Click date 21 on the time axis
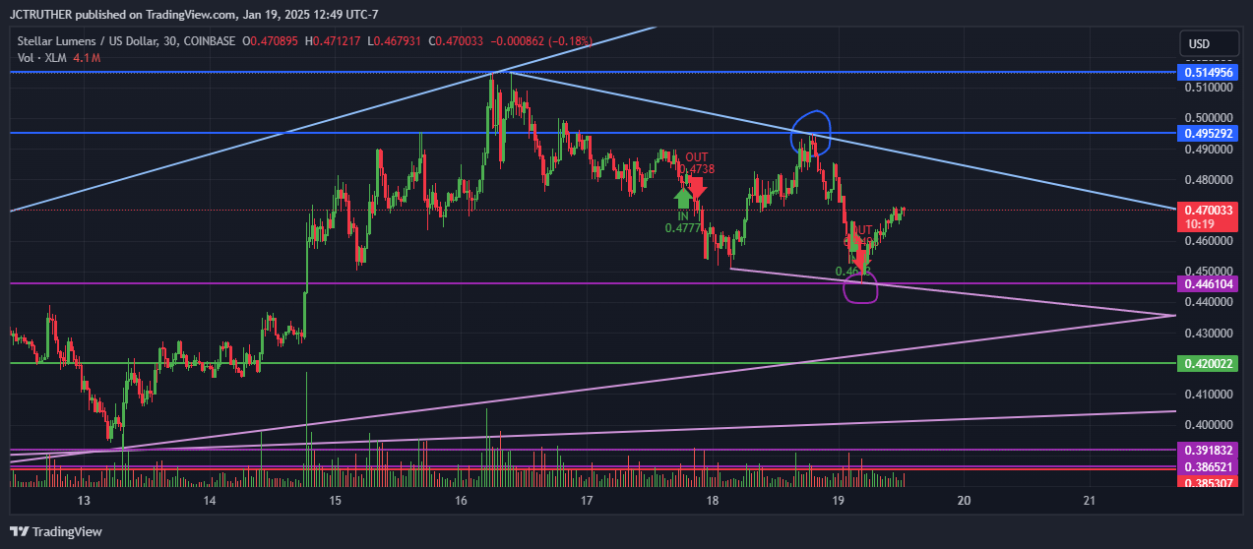The image size is (1253, 549). point(1090,501)
